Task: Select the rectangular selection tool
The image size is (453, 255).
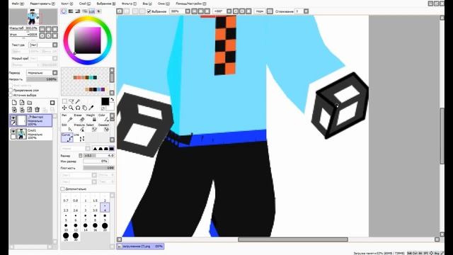Action: [64, 101]
